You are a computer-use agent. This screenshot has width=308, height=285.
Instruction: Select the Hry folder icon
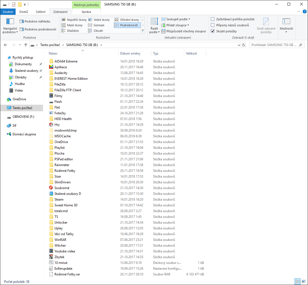(51, 124)
